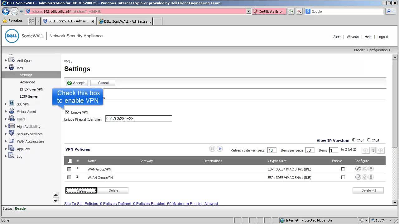This screenshot has height=224, width=399.
Task: Click the Unique Firewall Identifier field
Action: tap(139, 119)
